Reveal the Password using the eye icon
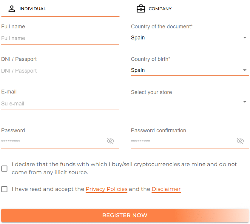This screenshot has width=250, height=224. (x=110, y=141)
